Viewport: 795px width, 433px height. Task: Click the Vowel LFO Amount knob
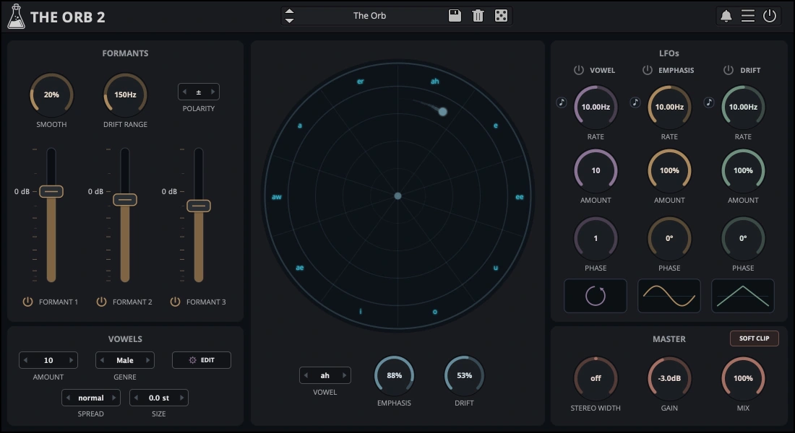(596, 170)
